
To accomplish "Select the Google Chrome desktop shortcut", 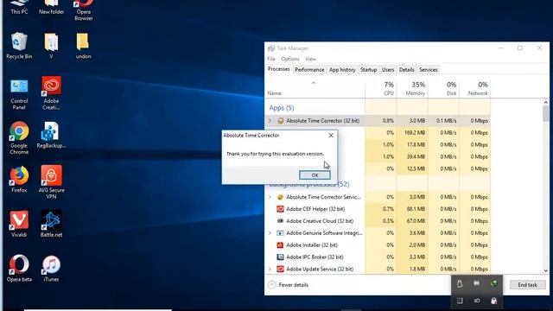I will tap(19, 138).
